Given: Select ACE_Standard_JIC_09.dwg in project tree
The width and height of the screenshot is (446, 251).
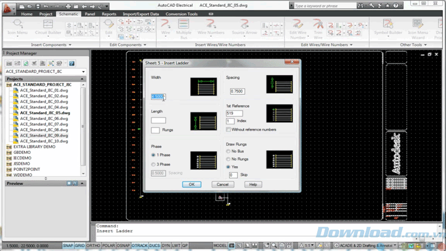Looking at the screenshot, I should (x=44, y=136).
